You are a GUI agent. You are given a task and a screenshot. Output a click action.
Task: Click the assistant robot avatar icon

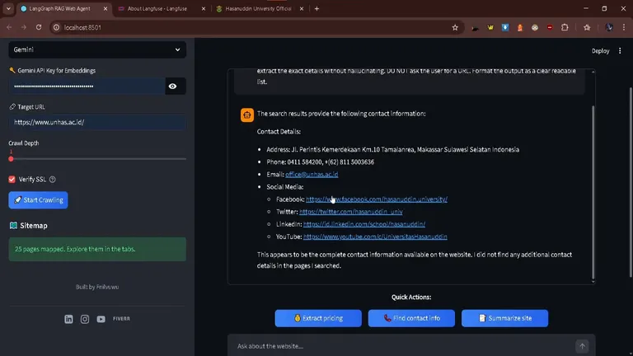[x=247, y=115]
